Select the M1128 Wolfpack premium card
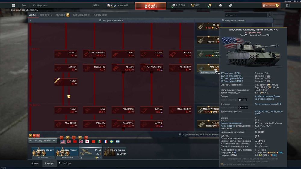The height and width of the screenshot is (169, 301). (x=208, y=110)
